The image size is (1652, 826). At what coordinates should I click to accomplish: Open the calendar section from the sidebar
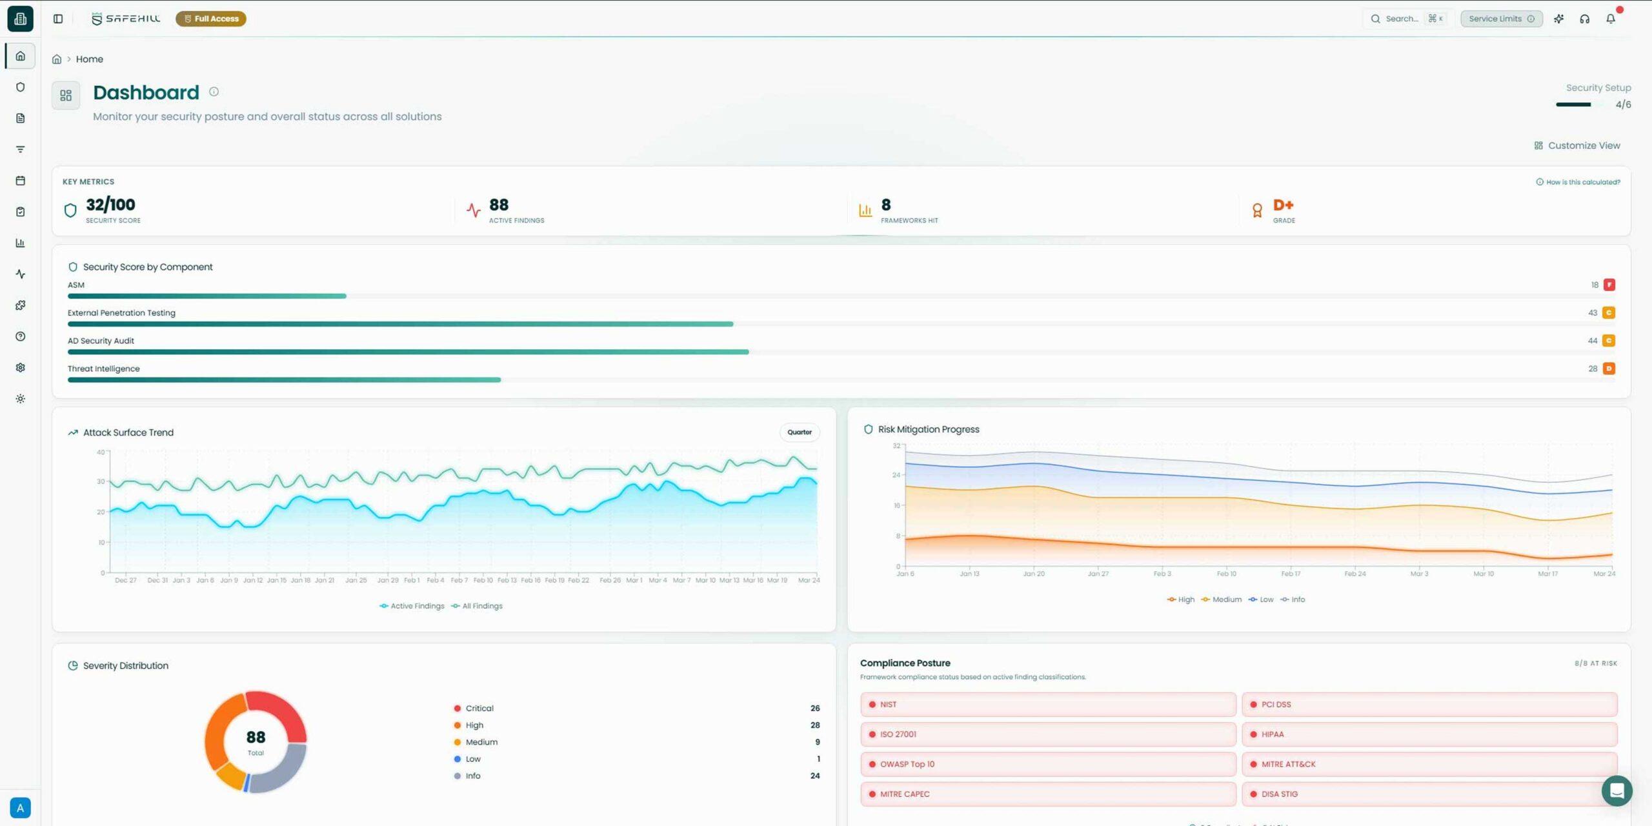tap(20, 181)
